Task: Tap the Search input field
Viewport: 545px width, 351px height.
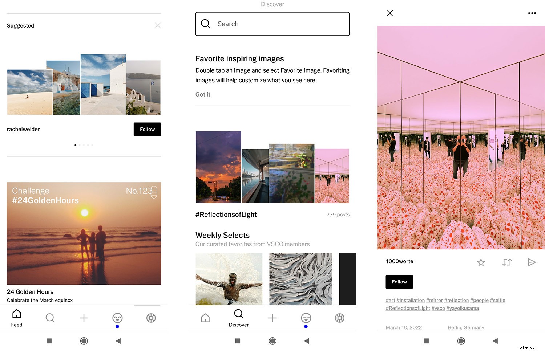Action: (x=272, y=24)
